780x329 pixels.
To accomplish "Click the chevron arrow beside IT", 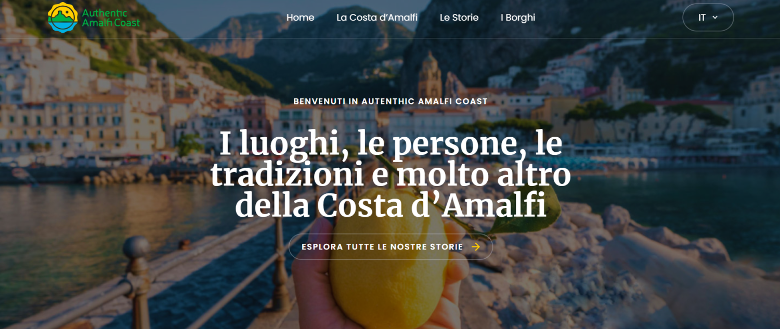I will 715,17.
